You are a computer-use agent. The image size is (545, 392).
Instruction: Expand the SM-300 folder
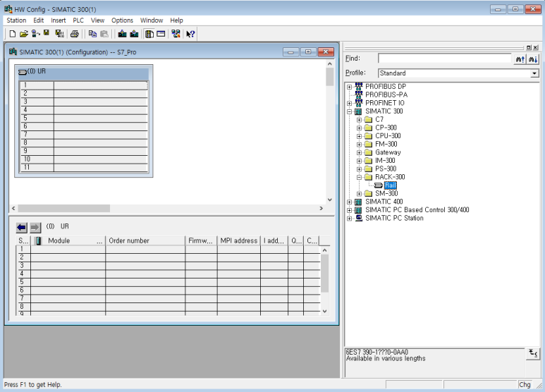(x=359, y=194)
